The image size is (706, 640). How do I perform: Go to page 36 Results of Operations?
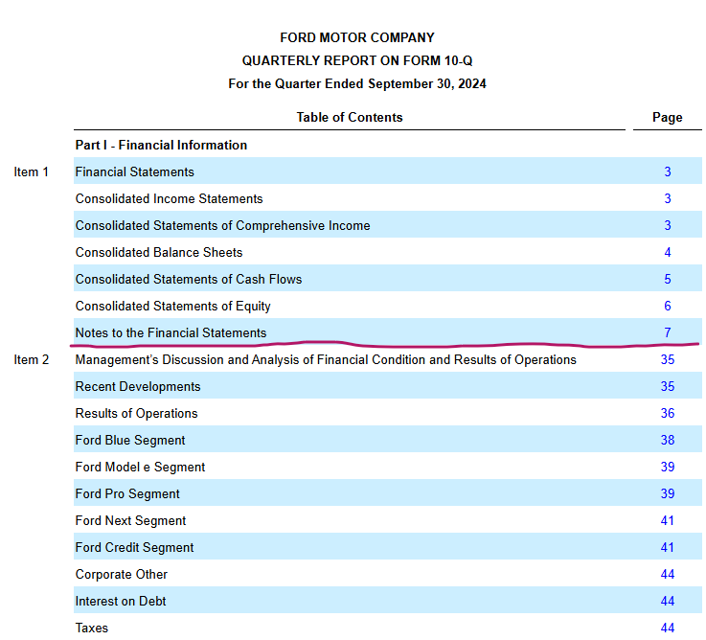[x=668, y=413]
